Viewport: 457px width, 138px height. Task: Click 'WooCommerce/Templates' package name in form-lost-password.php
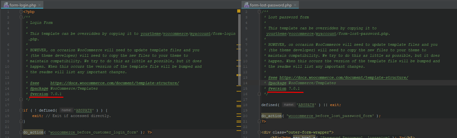[312, 83]
